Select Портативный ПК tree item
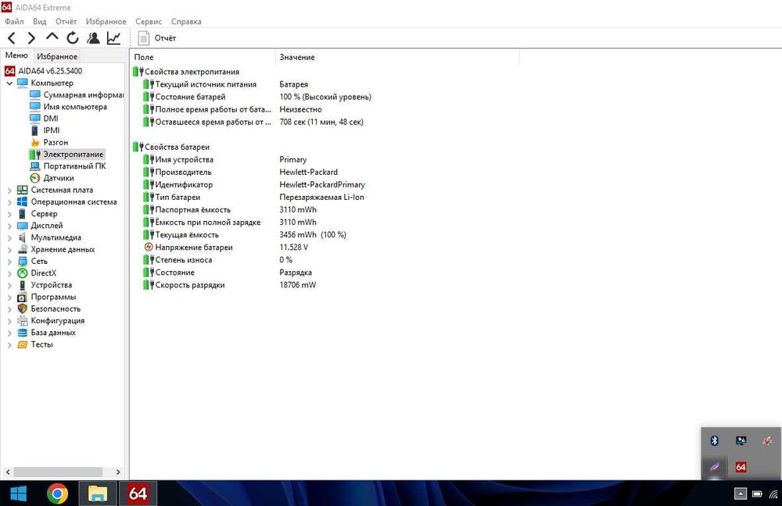Screen dimensions: 782x506 [x=68, y=166]
